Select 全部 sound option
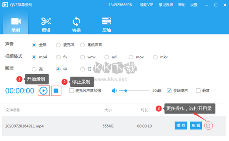 34,45
